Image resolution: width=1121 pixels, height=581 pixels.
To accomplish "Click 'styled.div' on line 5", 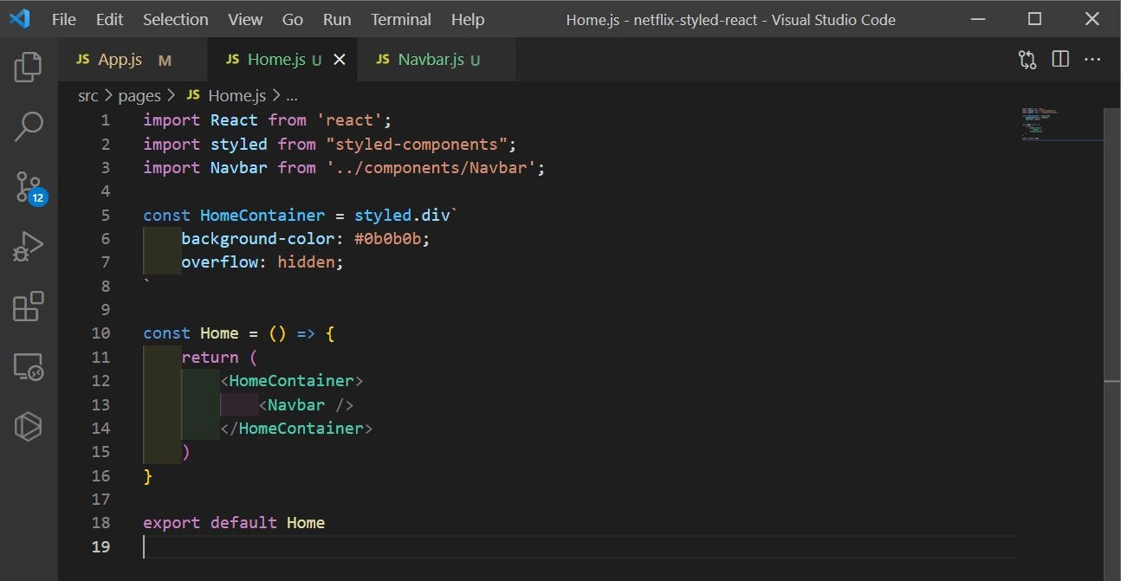I will [402, 215].
